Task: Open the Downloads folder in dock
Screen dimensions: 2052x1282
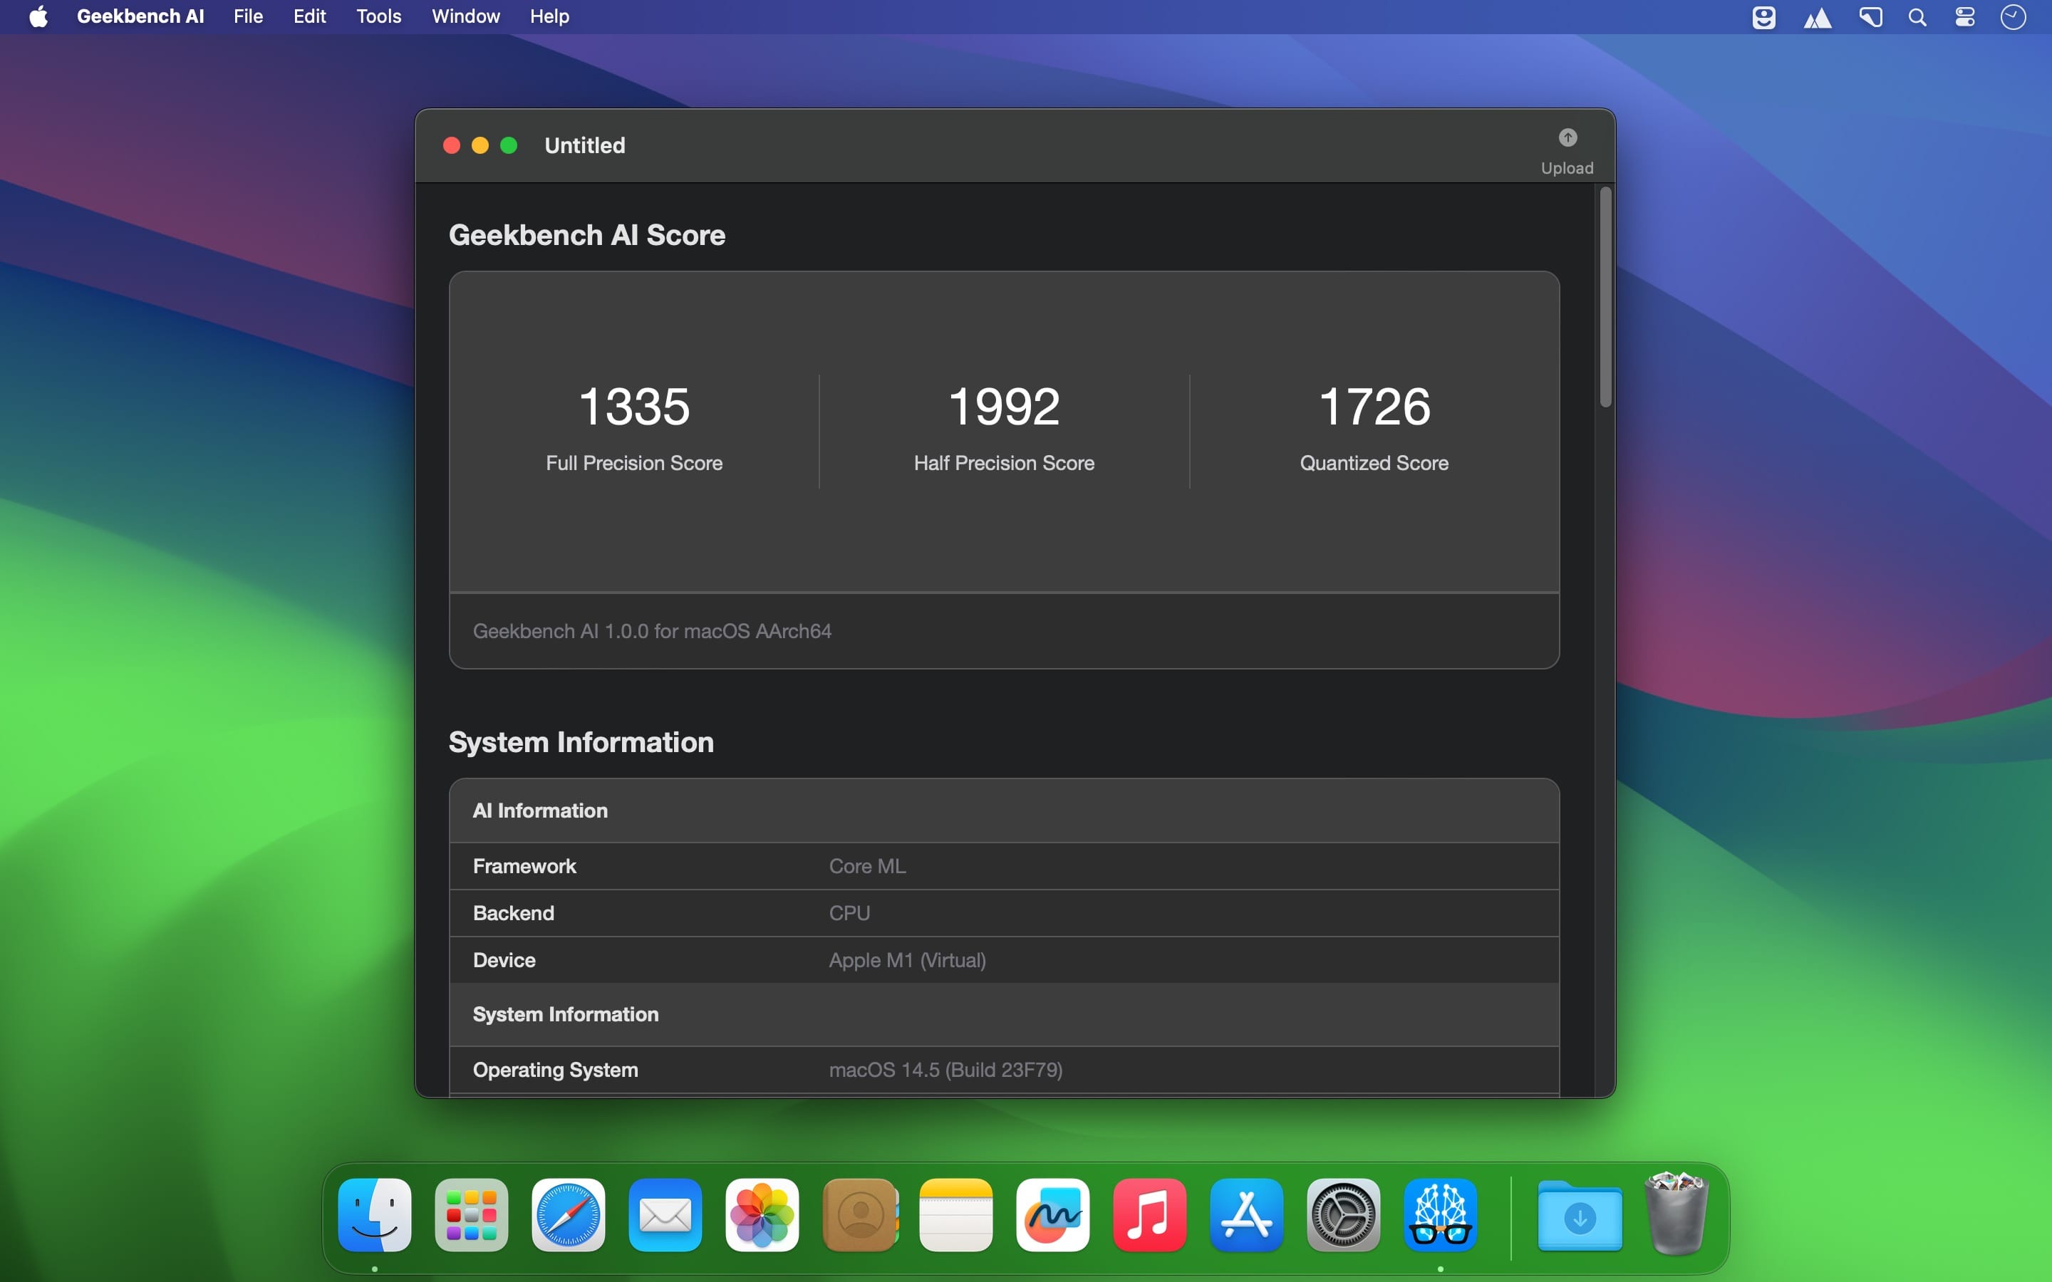Action: [x=1579, y=1216]
